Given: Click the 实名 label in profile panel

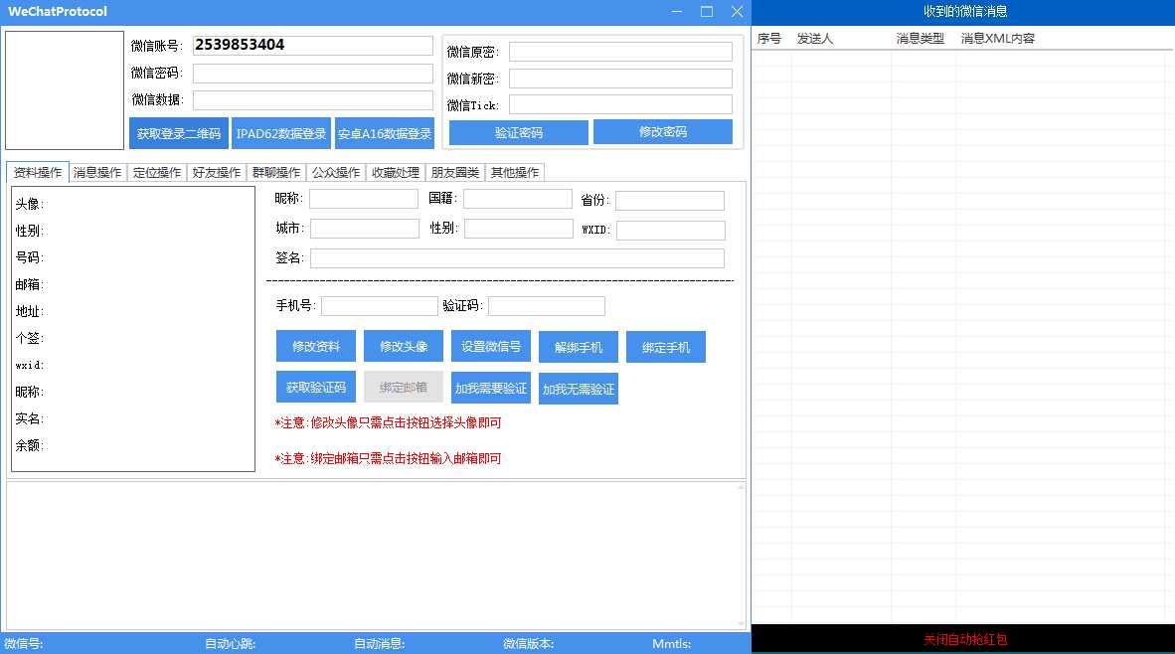Looking at the screenshot, I should click(x=30, y=418).
